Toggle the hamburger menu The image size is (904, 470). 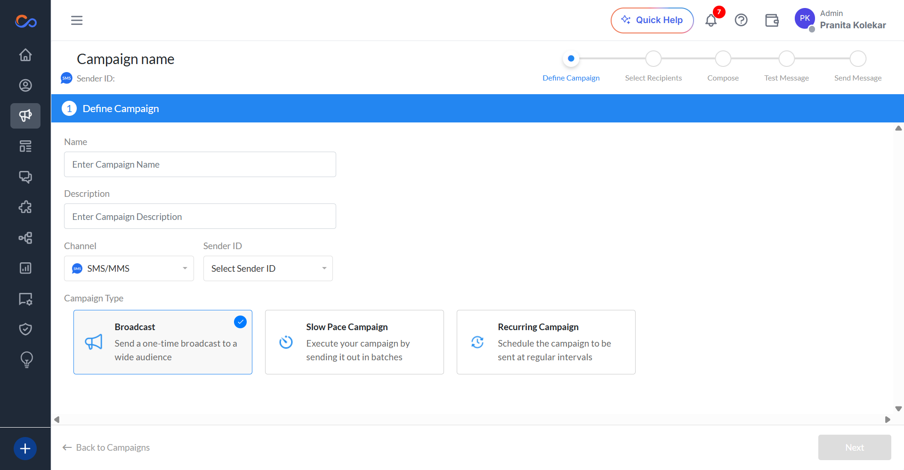(77, 20)
